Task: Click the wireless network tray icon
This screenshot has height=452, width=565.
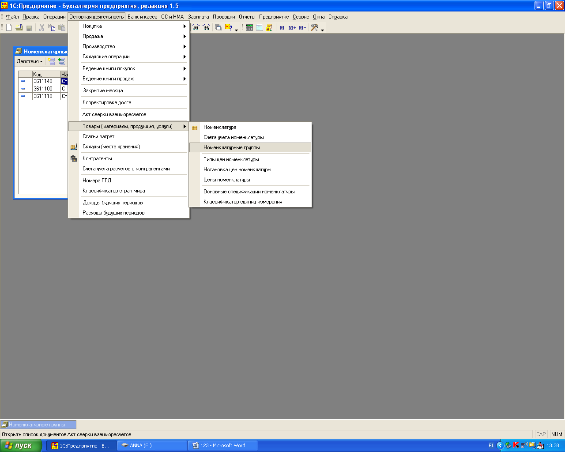Action: [x=524, y=445]
